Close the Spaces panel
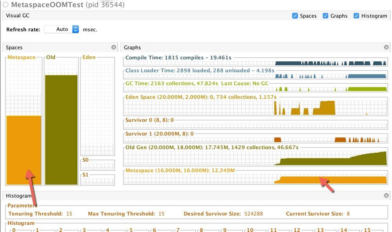Viewport: 392px width, 232px height. tap(114, 47)
